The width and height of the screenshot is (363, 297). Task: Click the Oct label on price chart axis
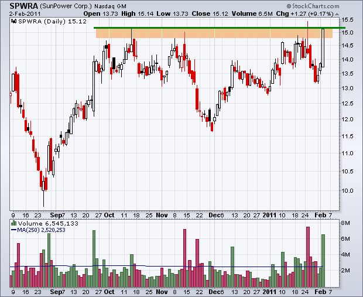109,215
